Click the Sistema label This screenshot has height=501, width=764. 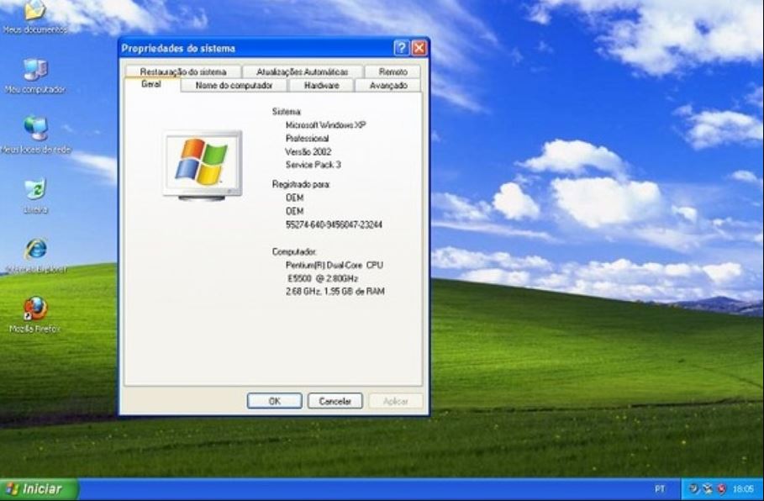click(286, 112)
